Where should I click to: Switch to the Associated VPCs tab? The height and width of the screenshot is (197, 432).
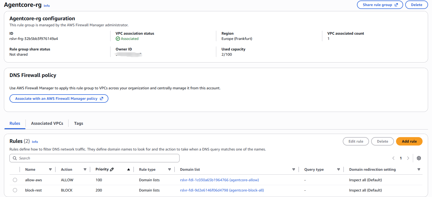pos(47,123)
